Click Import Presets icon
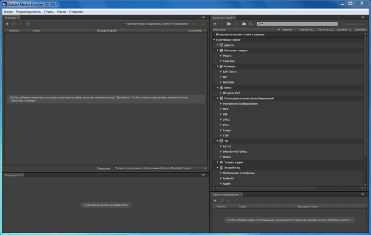Viewport: 371px width, 235px height. tap(244, 24)
